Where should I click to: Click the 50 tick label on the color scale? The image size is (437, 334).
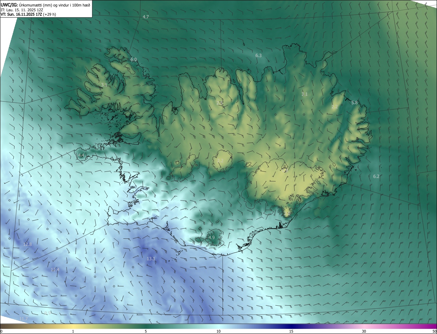[434, 331]
